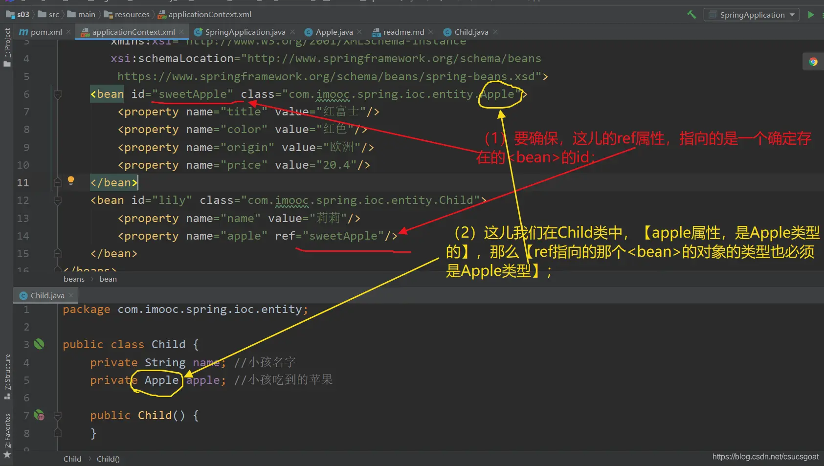Navigate to src in the navigation bar

[48, 15]
